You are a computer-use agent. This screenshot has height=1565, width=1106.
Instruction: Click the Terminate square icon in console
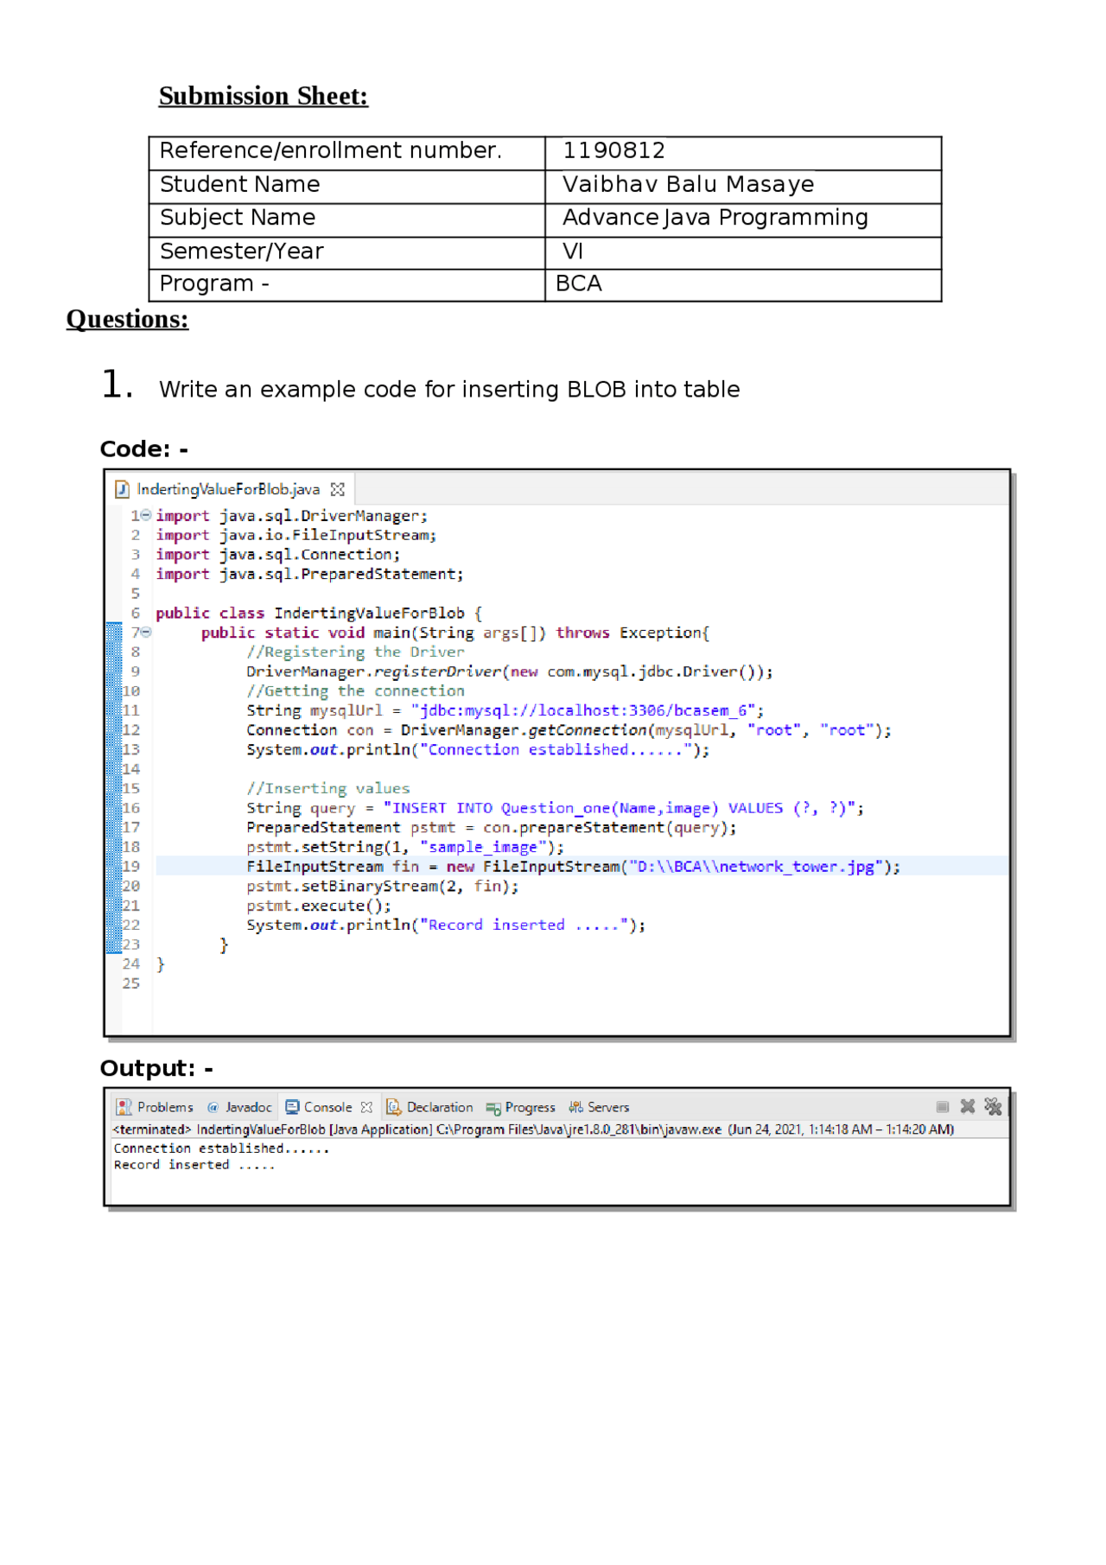[943, 1108]
